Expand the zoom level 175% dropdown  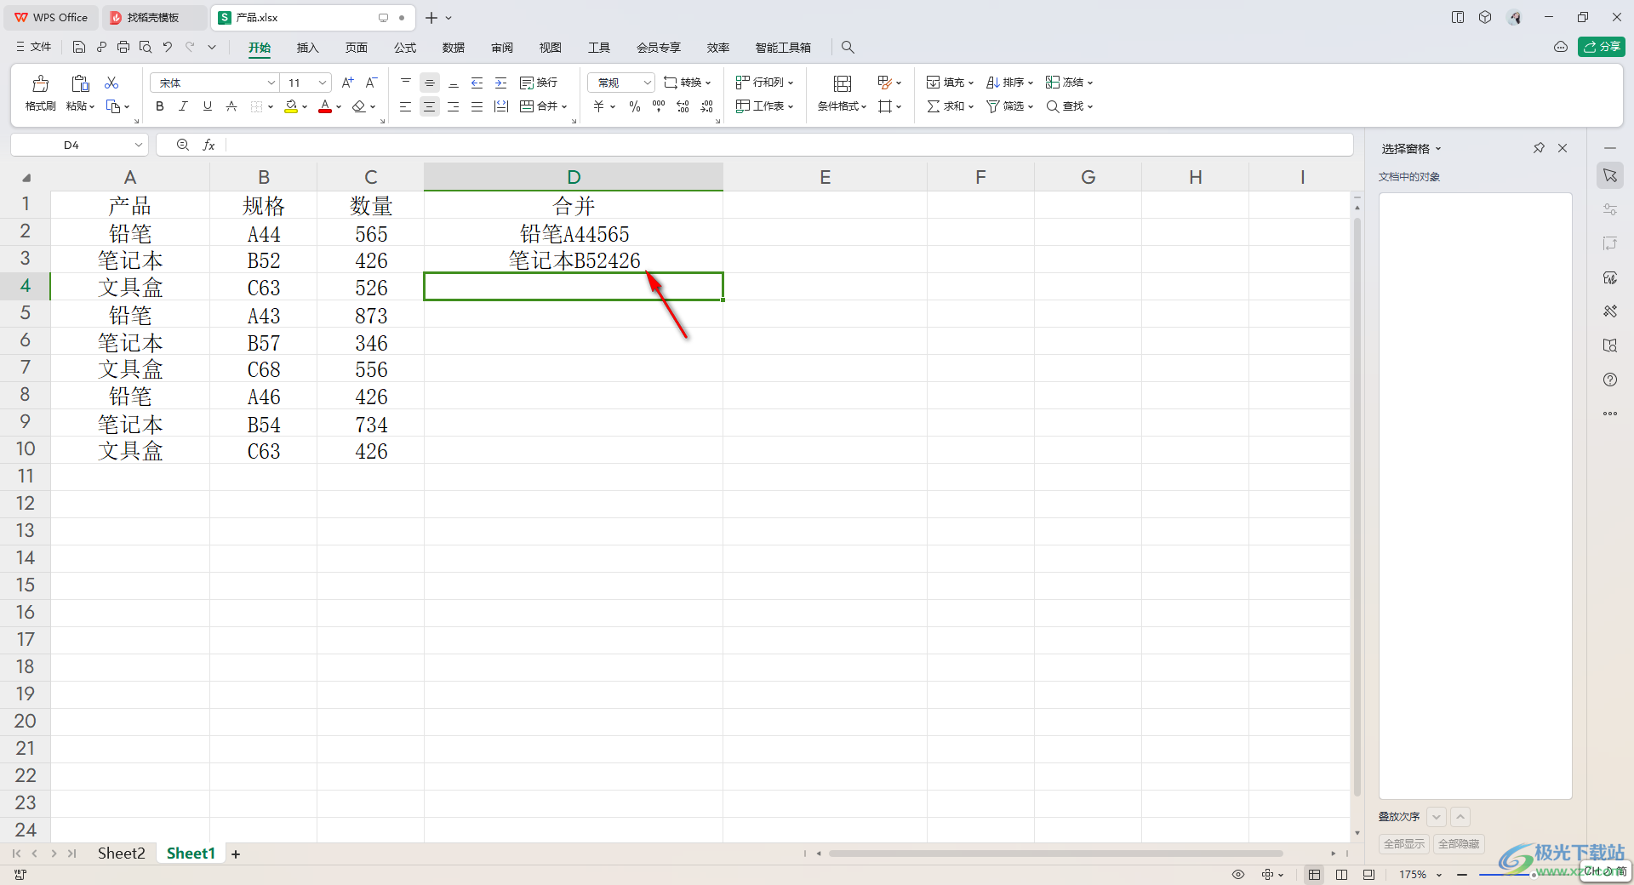coord(1439,875)
